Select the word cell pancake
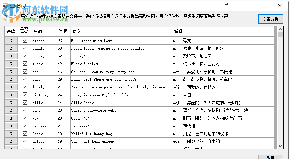290x159 pixels. coord(44,126)
